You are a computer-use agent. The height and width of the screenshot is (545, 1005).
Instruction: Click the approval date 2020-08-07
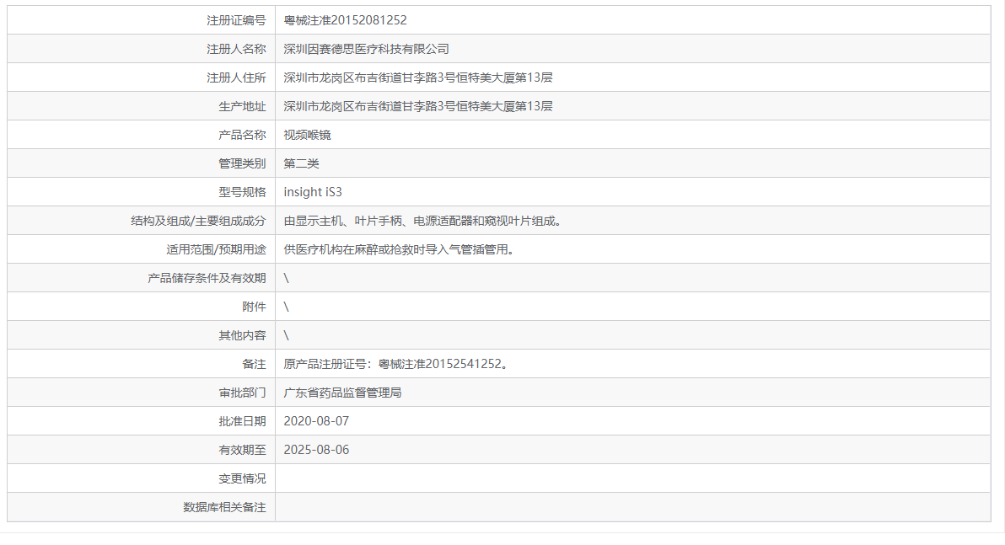(314, 420)
